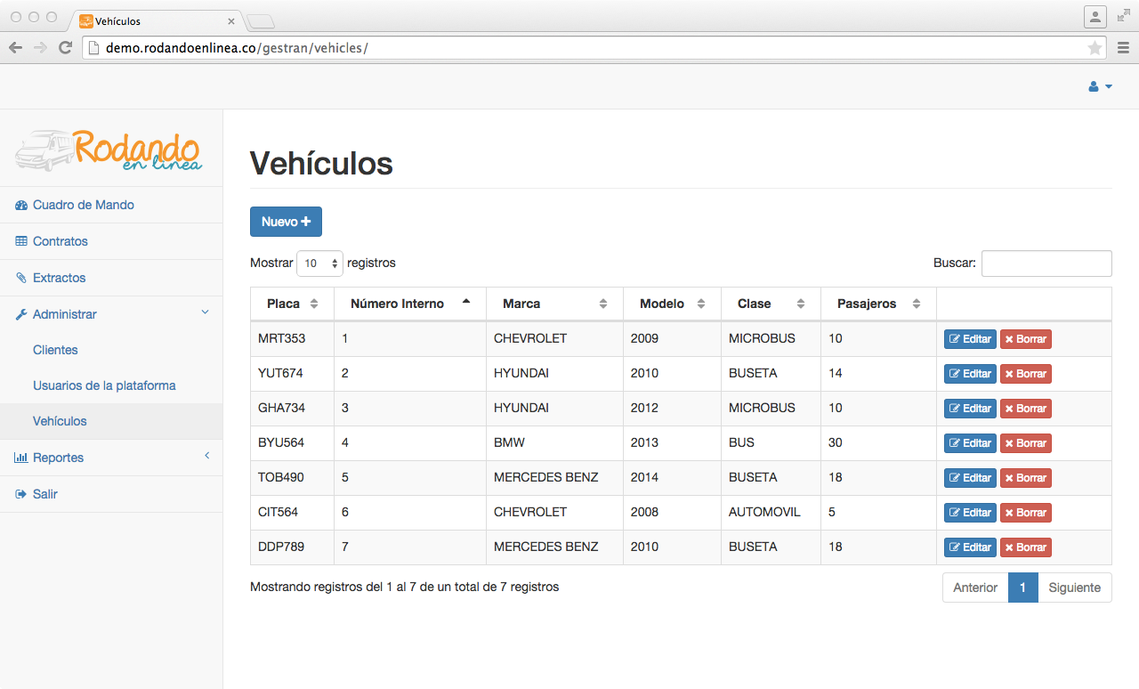Bookmark page with the star icon

coord(1095,48)
